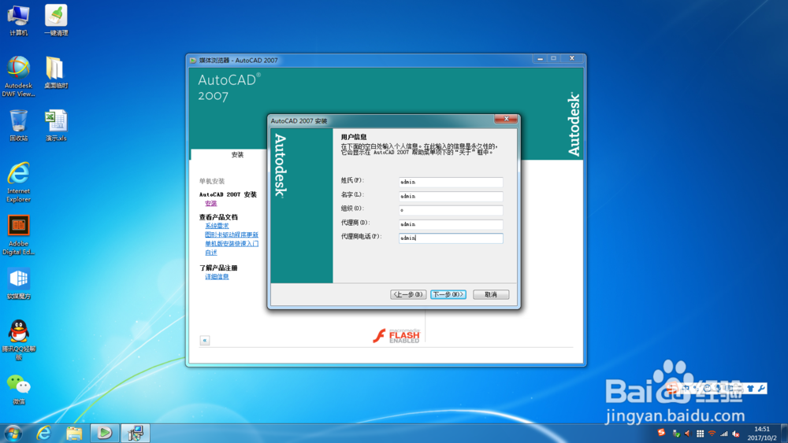
Task: Open the 计算机 desktop icon
Action: coord(19,20)
